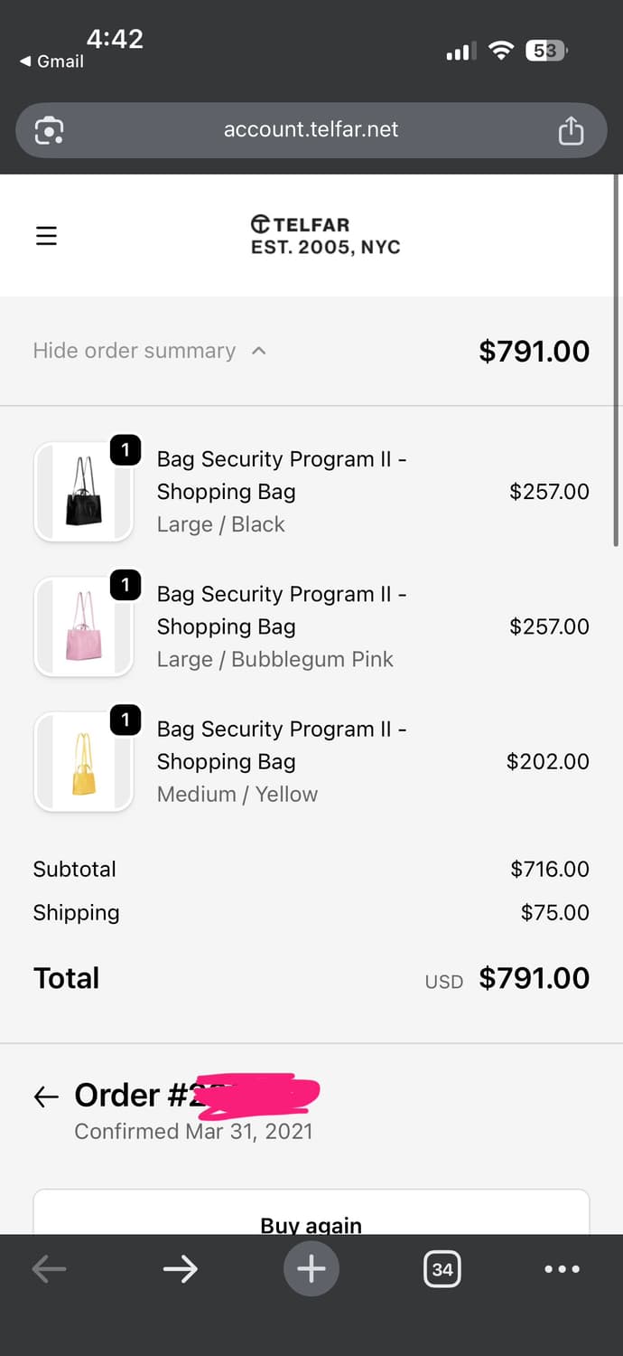Tap the back arrow beside Order number
623x1356 pixels.
[x=46, y=1097]
